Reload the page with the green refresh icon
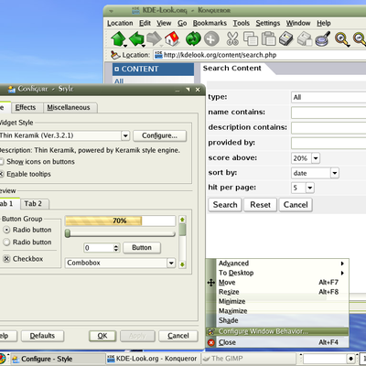366x366 pixels. (x=193, y=38)
